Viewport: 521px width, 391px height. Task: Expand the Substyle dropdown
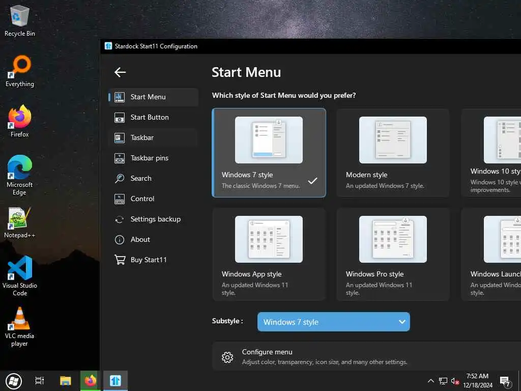[334, 322]
